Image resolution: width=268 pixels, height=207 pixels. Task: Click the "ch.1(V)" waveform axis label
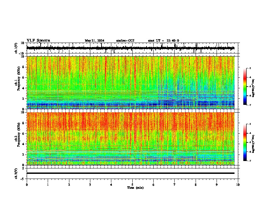tap(16, 48)
